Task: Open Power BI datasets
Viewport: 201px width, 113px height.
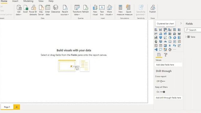Action: [33, 10]
